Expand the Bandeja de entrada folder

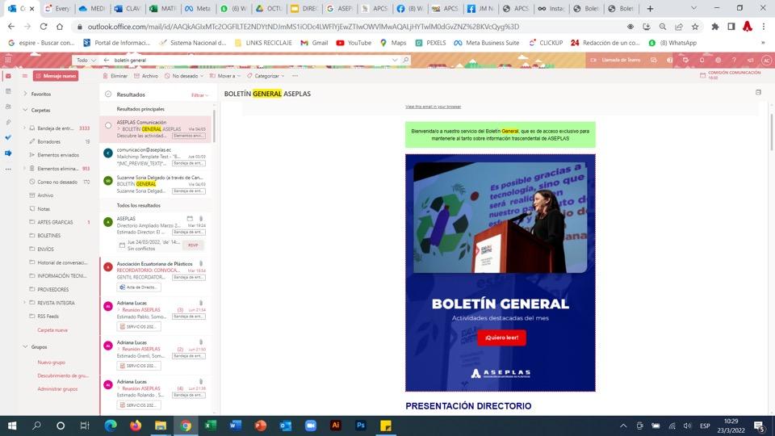click(x=24, y=128)
